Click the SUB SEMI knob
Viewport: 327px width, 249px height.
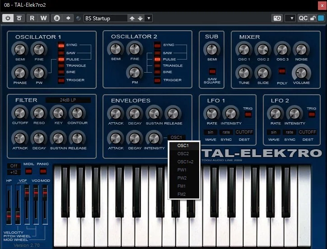(212, 49)
